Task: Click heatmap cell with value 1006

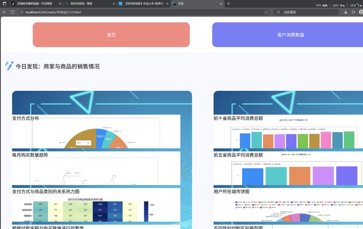Action: click(100, 204)
